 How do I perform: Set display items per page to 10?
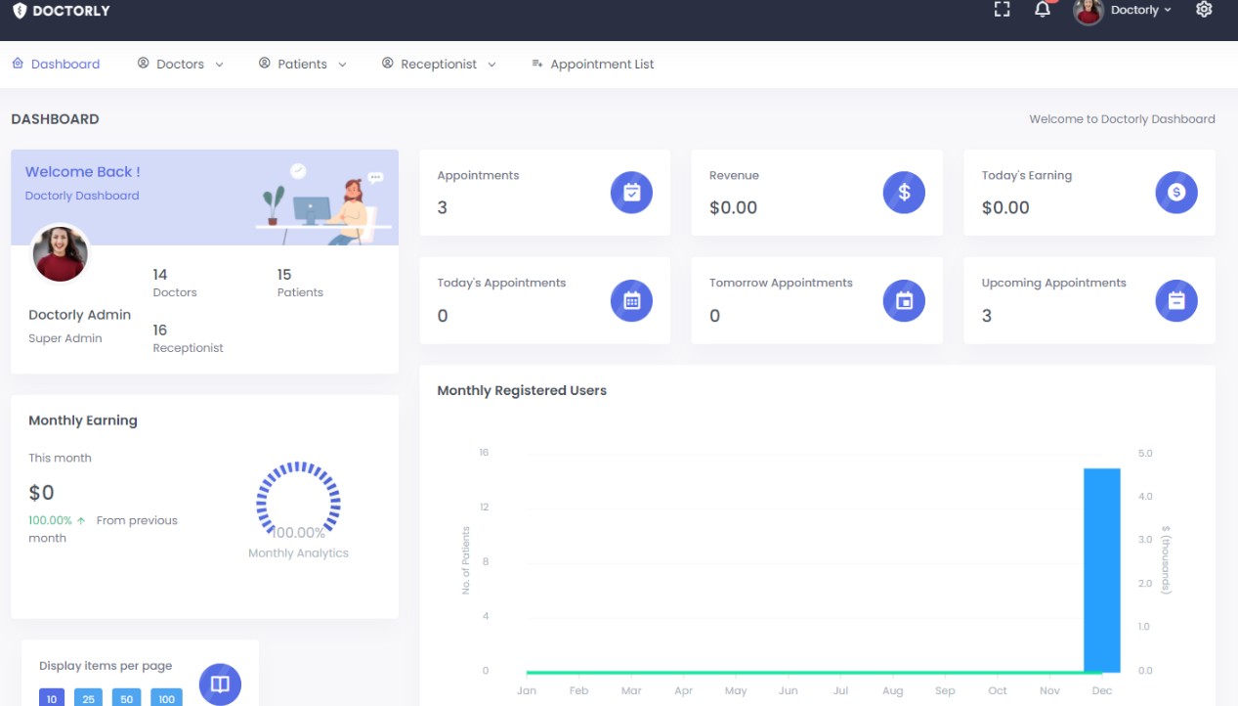[52, 697]
